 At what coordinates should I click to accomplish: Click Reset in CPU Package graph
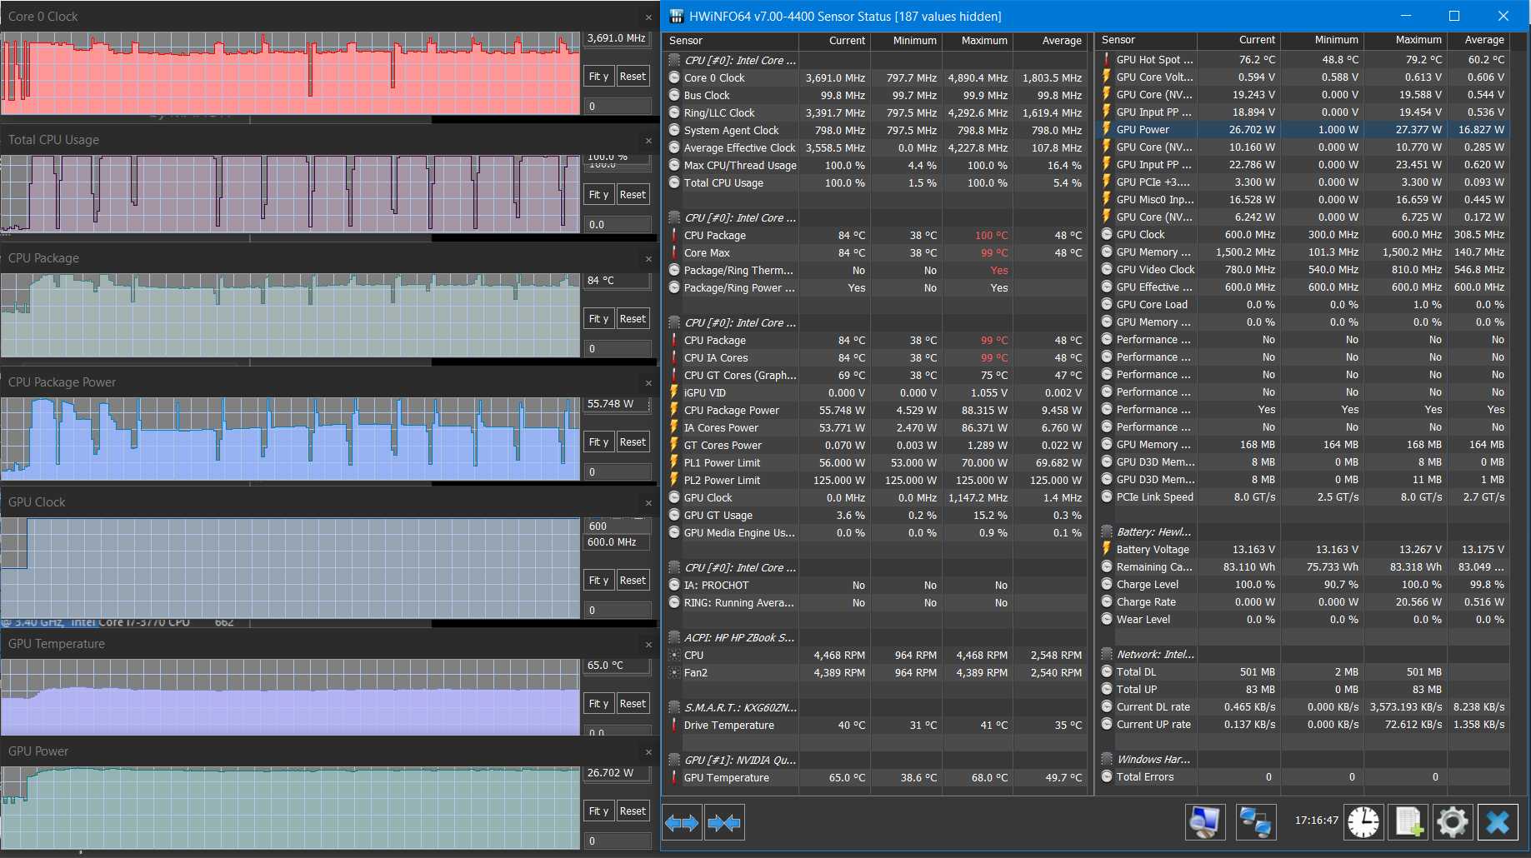[x=633, y=318]
